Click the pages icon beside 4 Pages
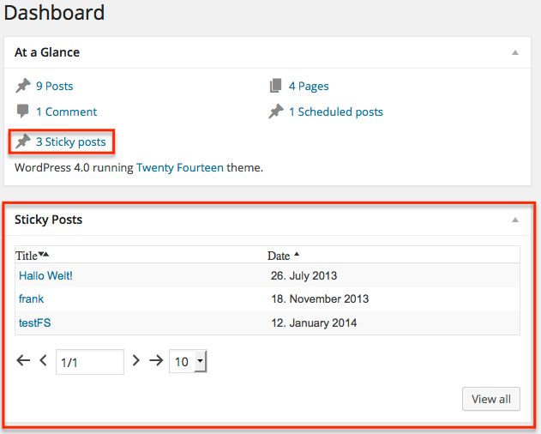The width and height of the screenshot is (541, 434). click(275, 86)
